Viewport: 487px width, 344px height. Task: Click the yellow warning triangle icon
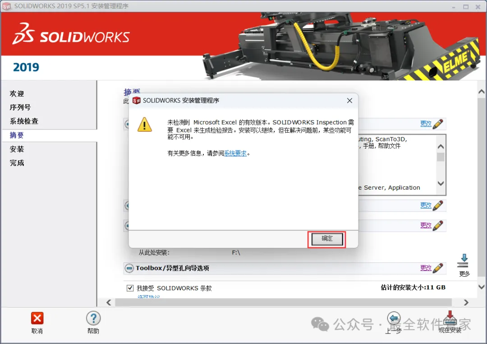pyautogui.click(x=144, y=125)
